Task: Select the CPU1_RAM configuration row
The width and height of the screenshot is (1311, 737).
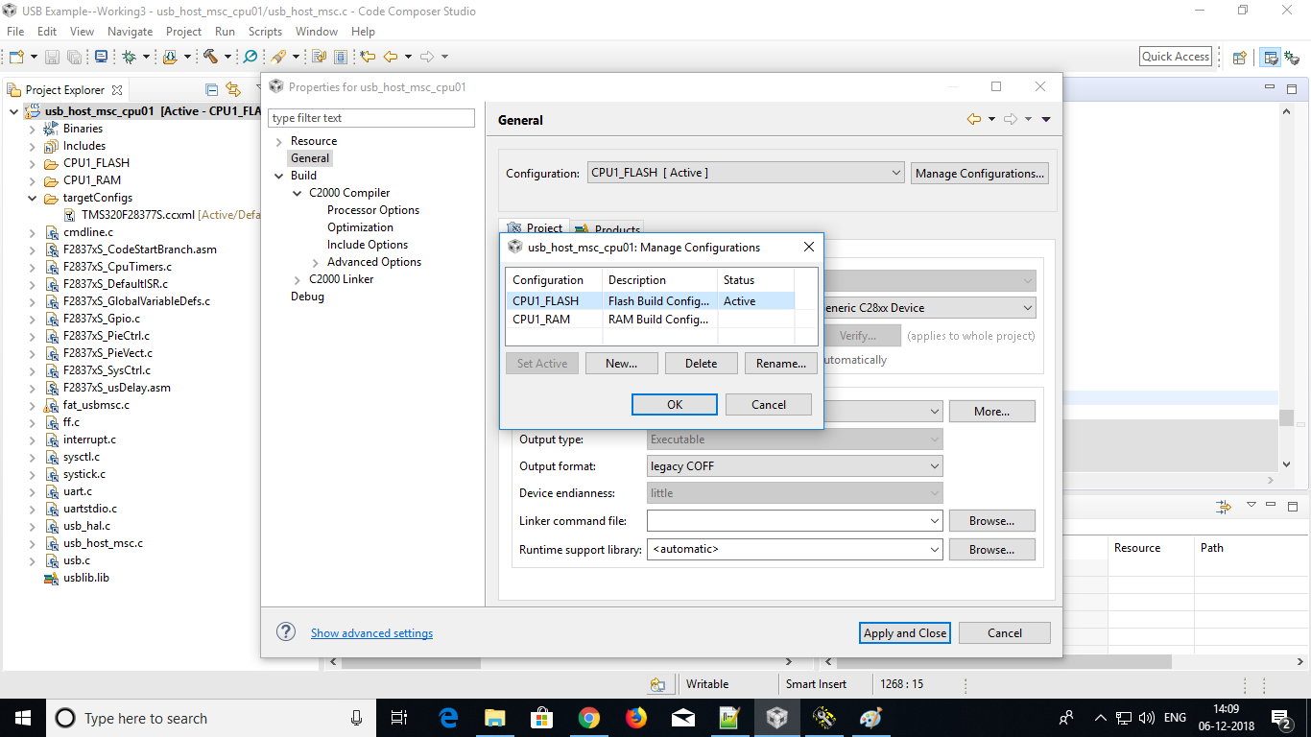Action: tap(650, 320)
